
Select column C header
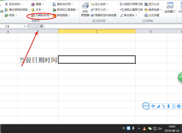[x=97, y=32]
